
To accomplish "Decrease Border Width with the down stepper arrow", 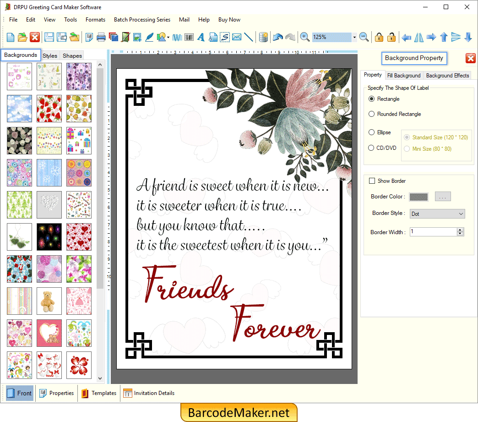I will 460,234.
